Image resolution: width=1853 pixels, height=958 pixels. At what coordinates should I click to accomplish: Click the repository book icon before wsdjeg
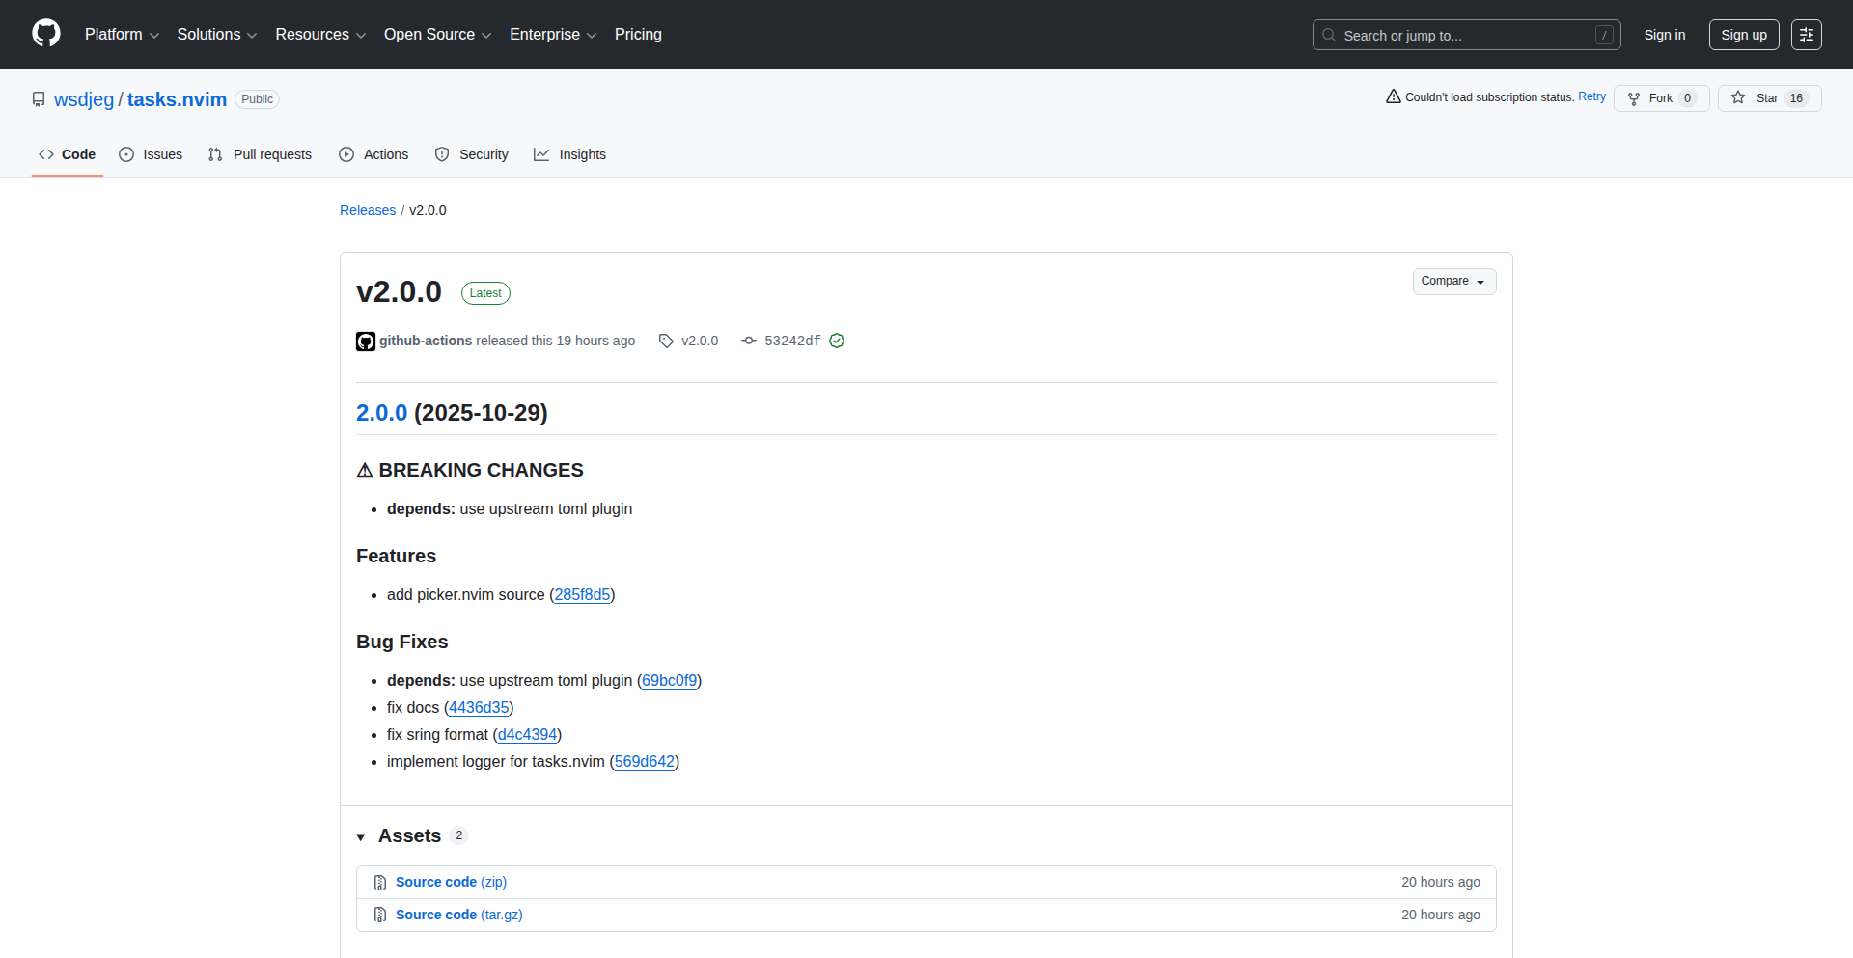pos(38,98)
